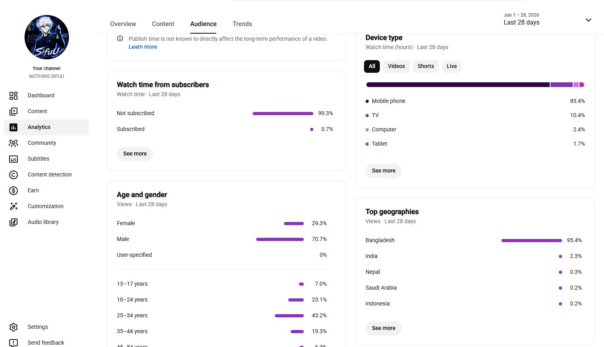Switch to the Overview tab
The image size is (604, 347).
tap(123, 24)
